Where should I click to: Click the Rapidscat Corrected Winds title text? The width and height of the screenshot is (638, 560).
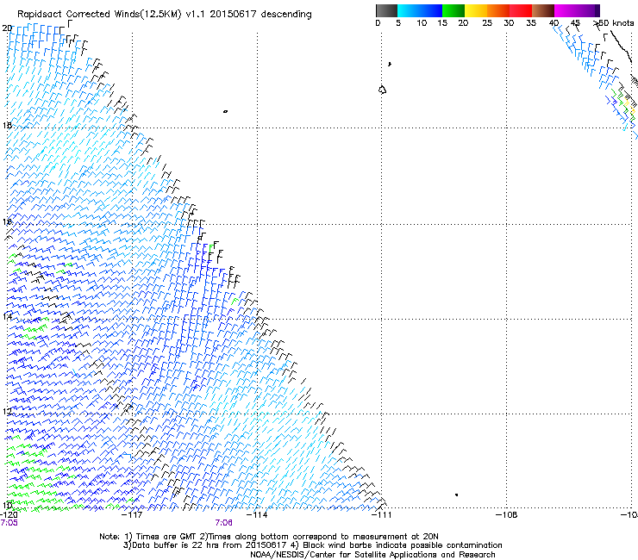(x=165, y=15)
